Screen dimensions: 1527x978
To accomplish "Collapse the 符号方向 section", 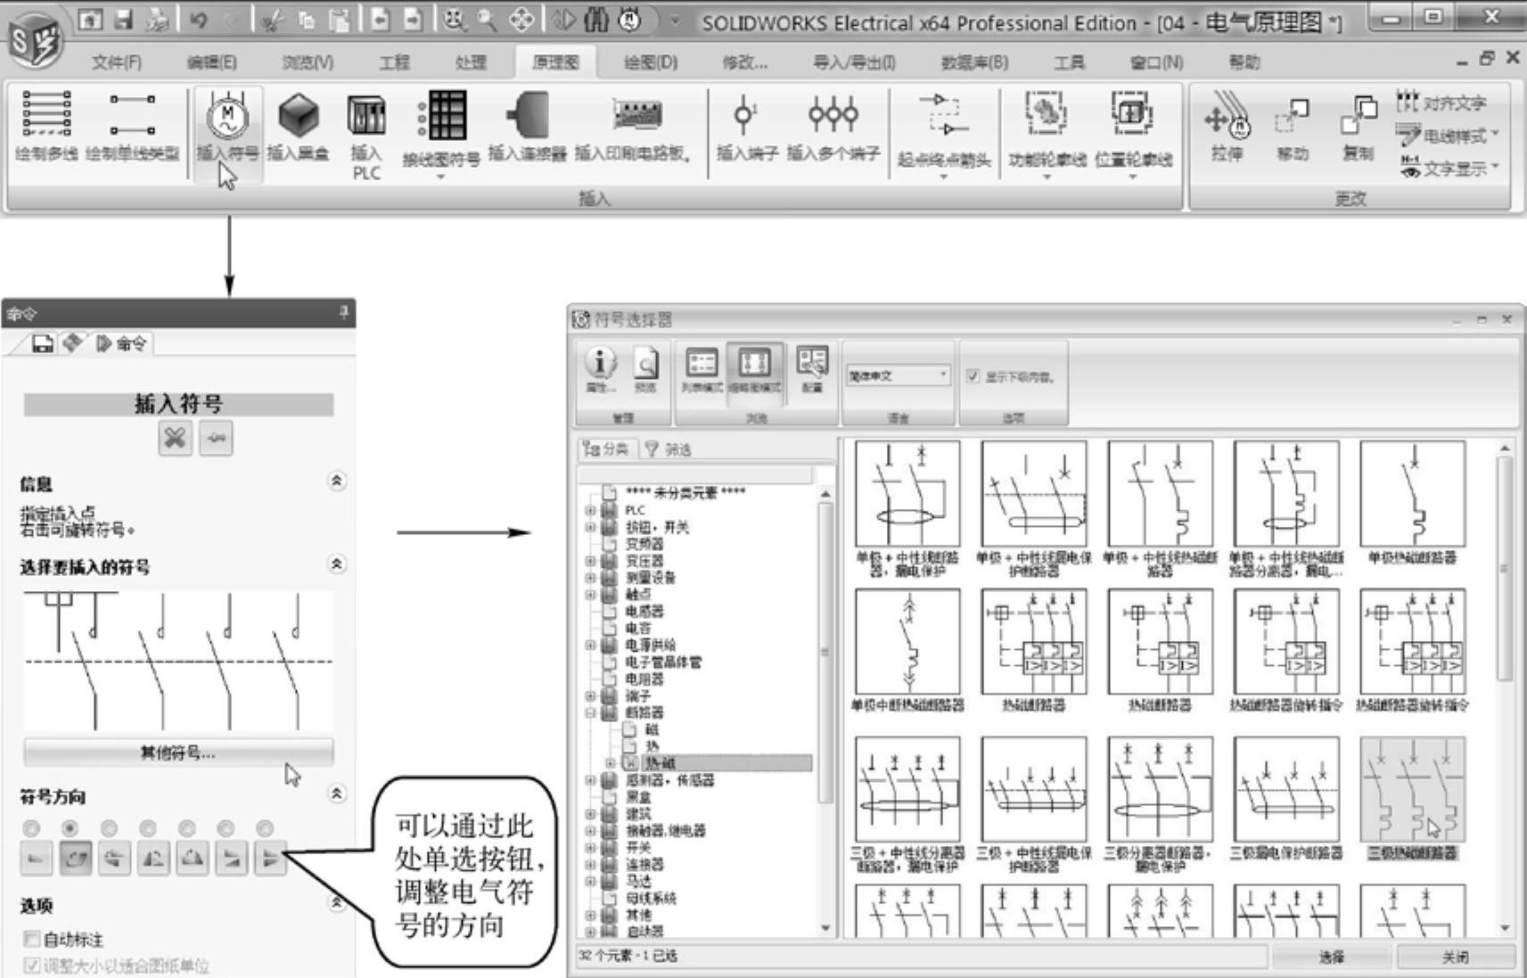I will click(336, 793).
